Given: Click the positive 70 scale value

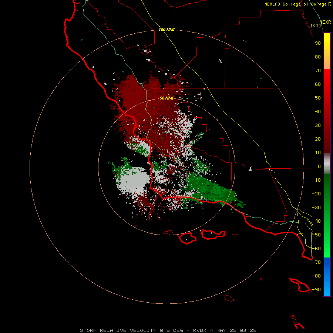Looking at the screenshot, I should click(318, 71).
